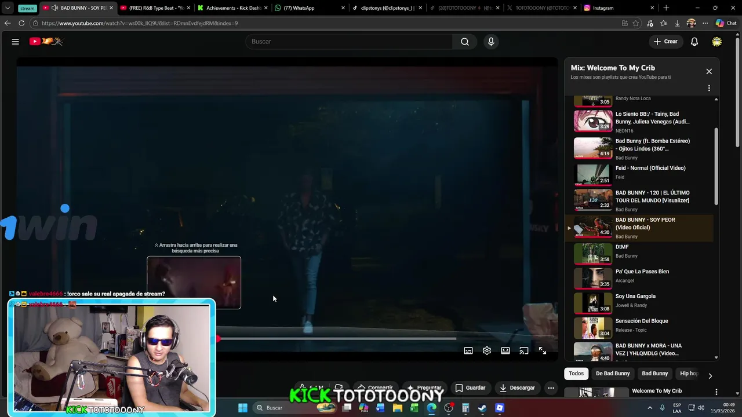Open browser downloads arrow icon
This screenshot has width=742, height=417.
coord(677,23)
